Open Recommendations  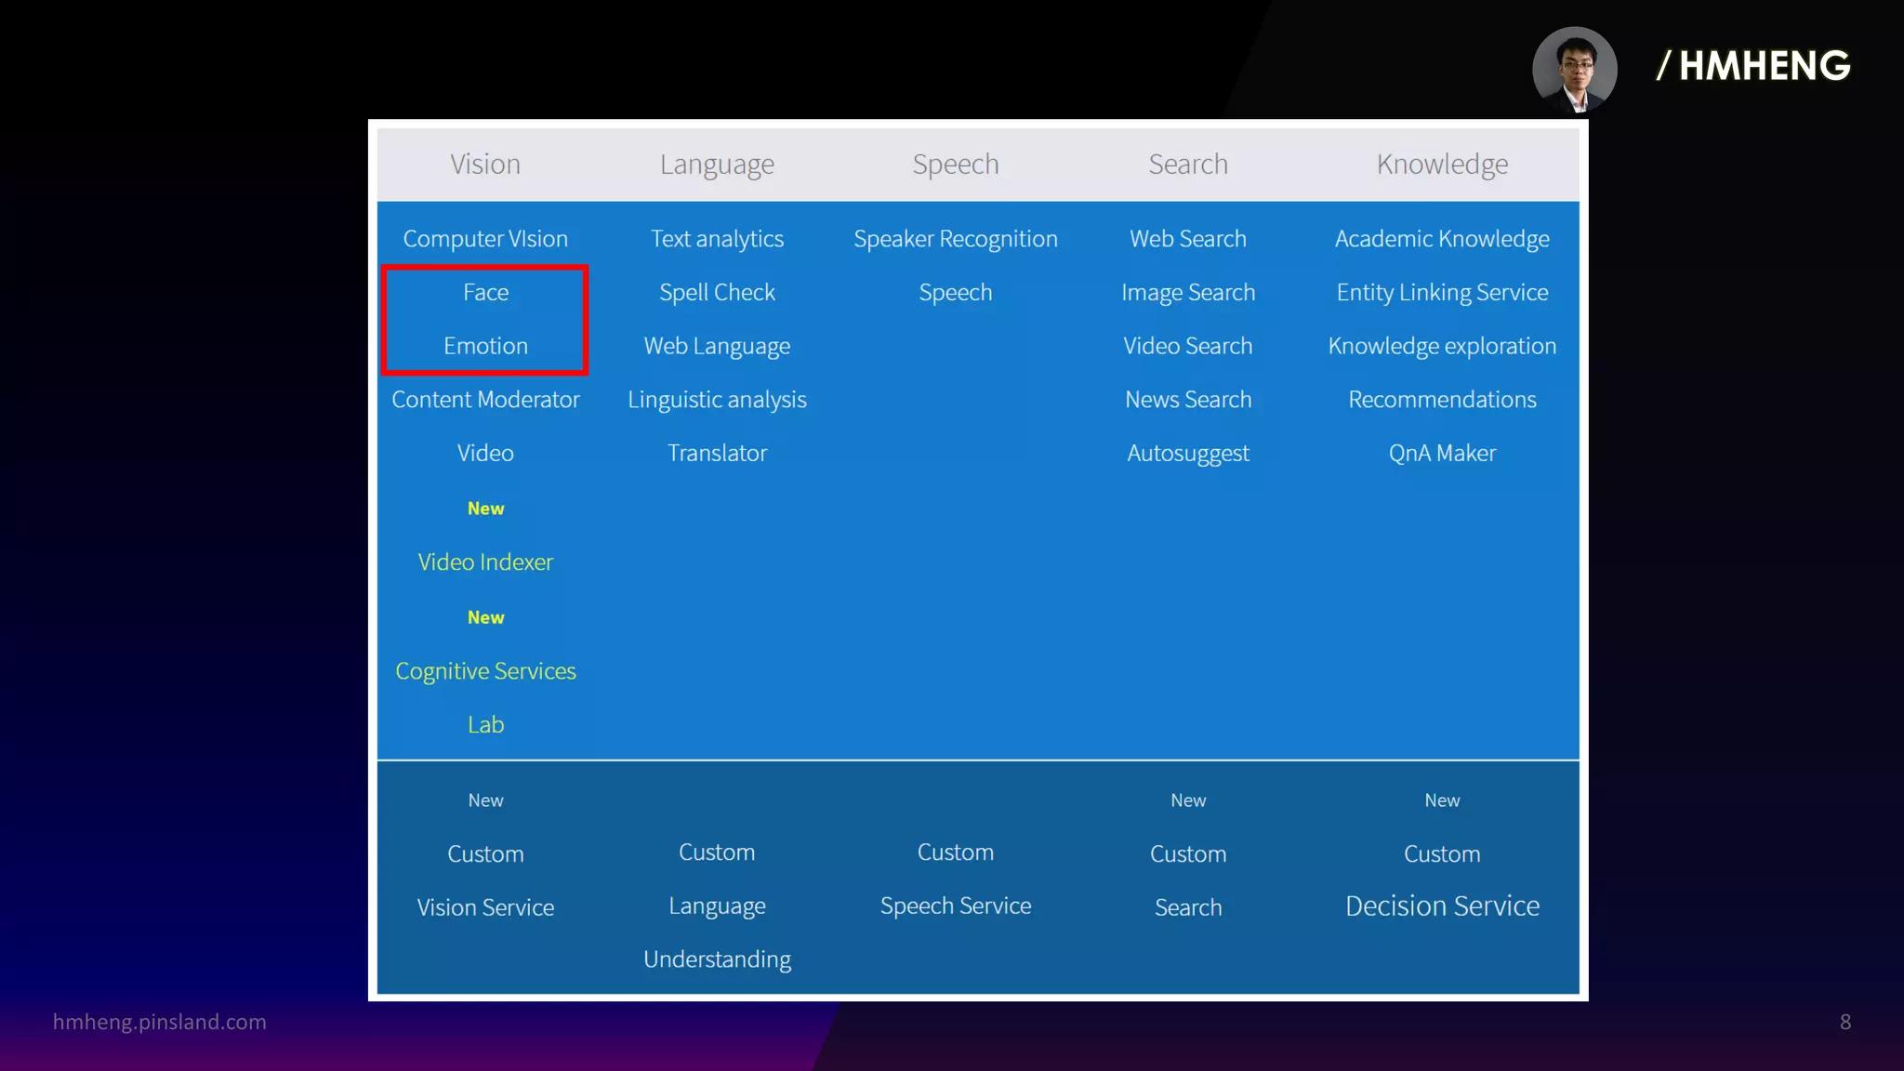point(1442,400)
